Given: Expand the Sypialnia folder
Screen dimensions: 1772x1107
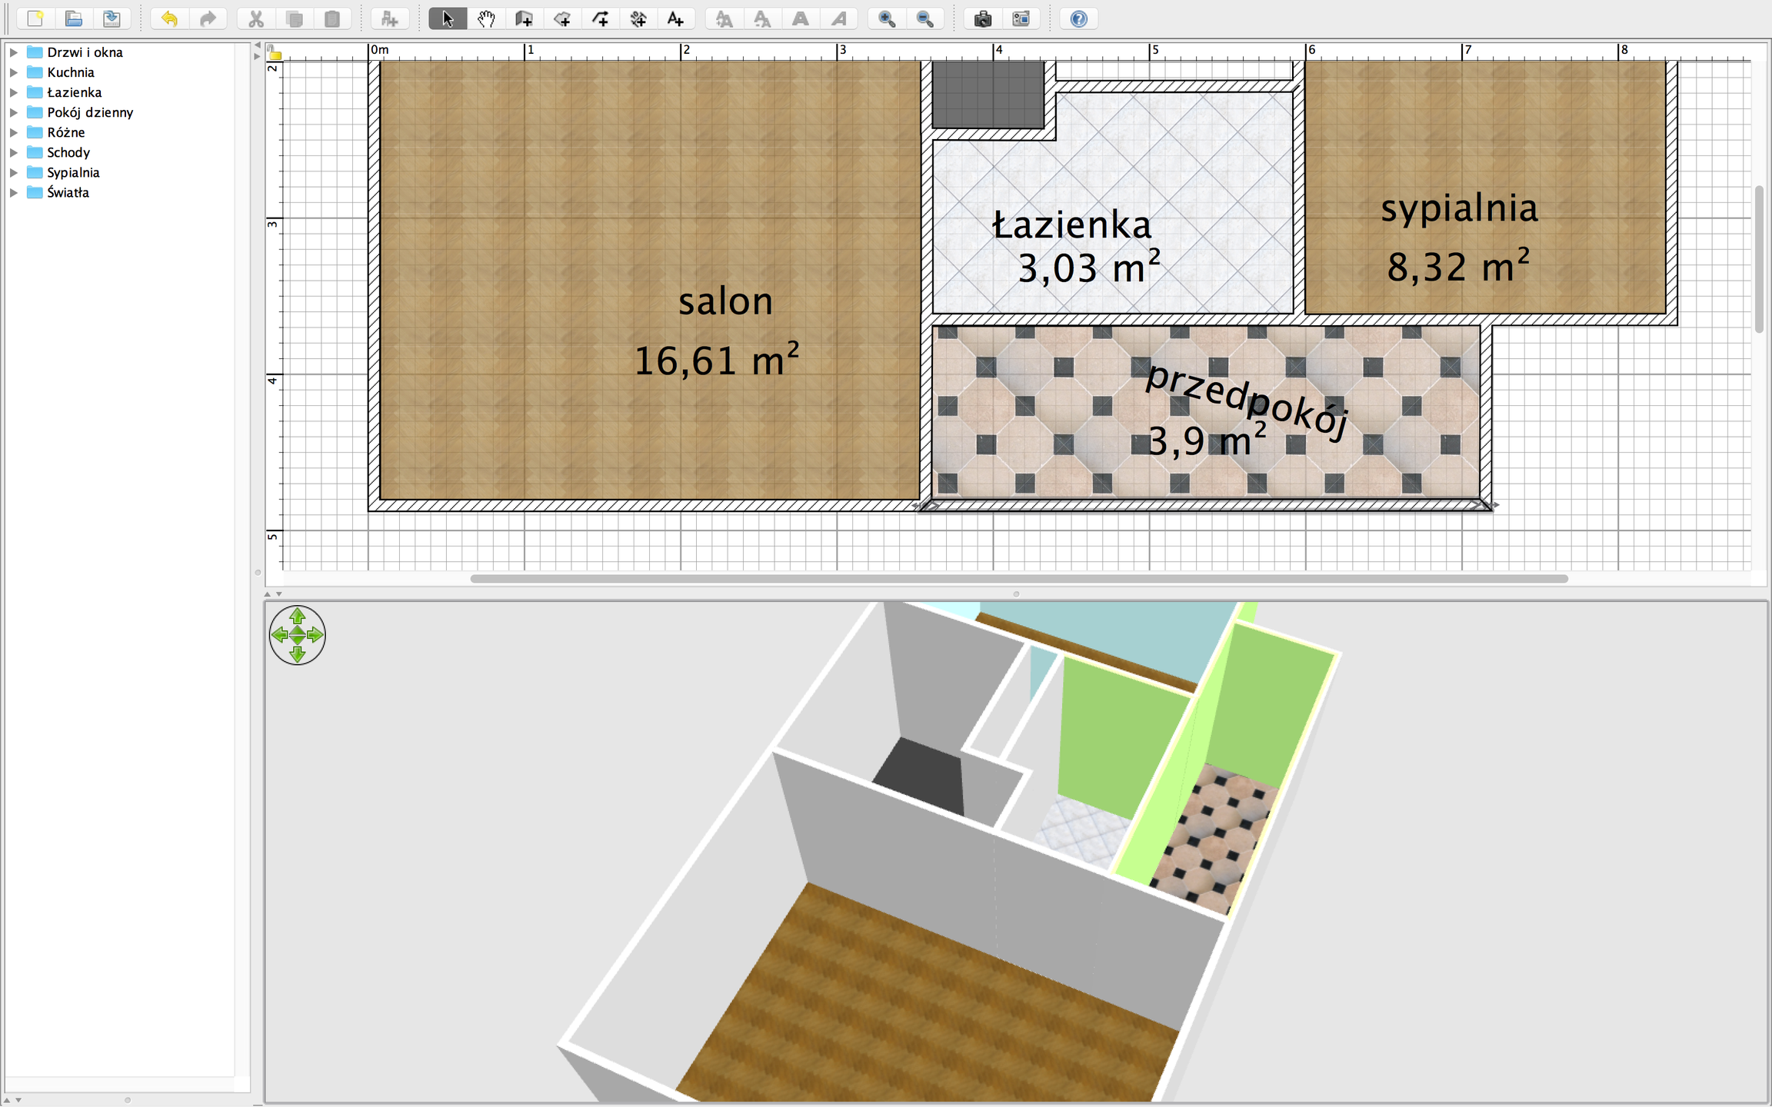Looking at the screenshot, I should click(13, 172).
